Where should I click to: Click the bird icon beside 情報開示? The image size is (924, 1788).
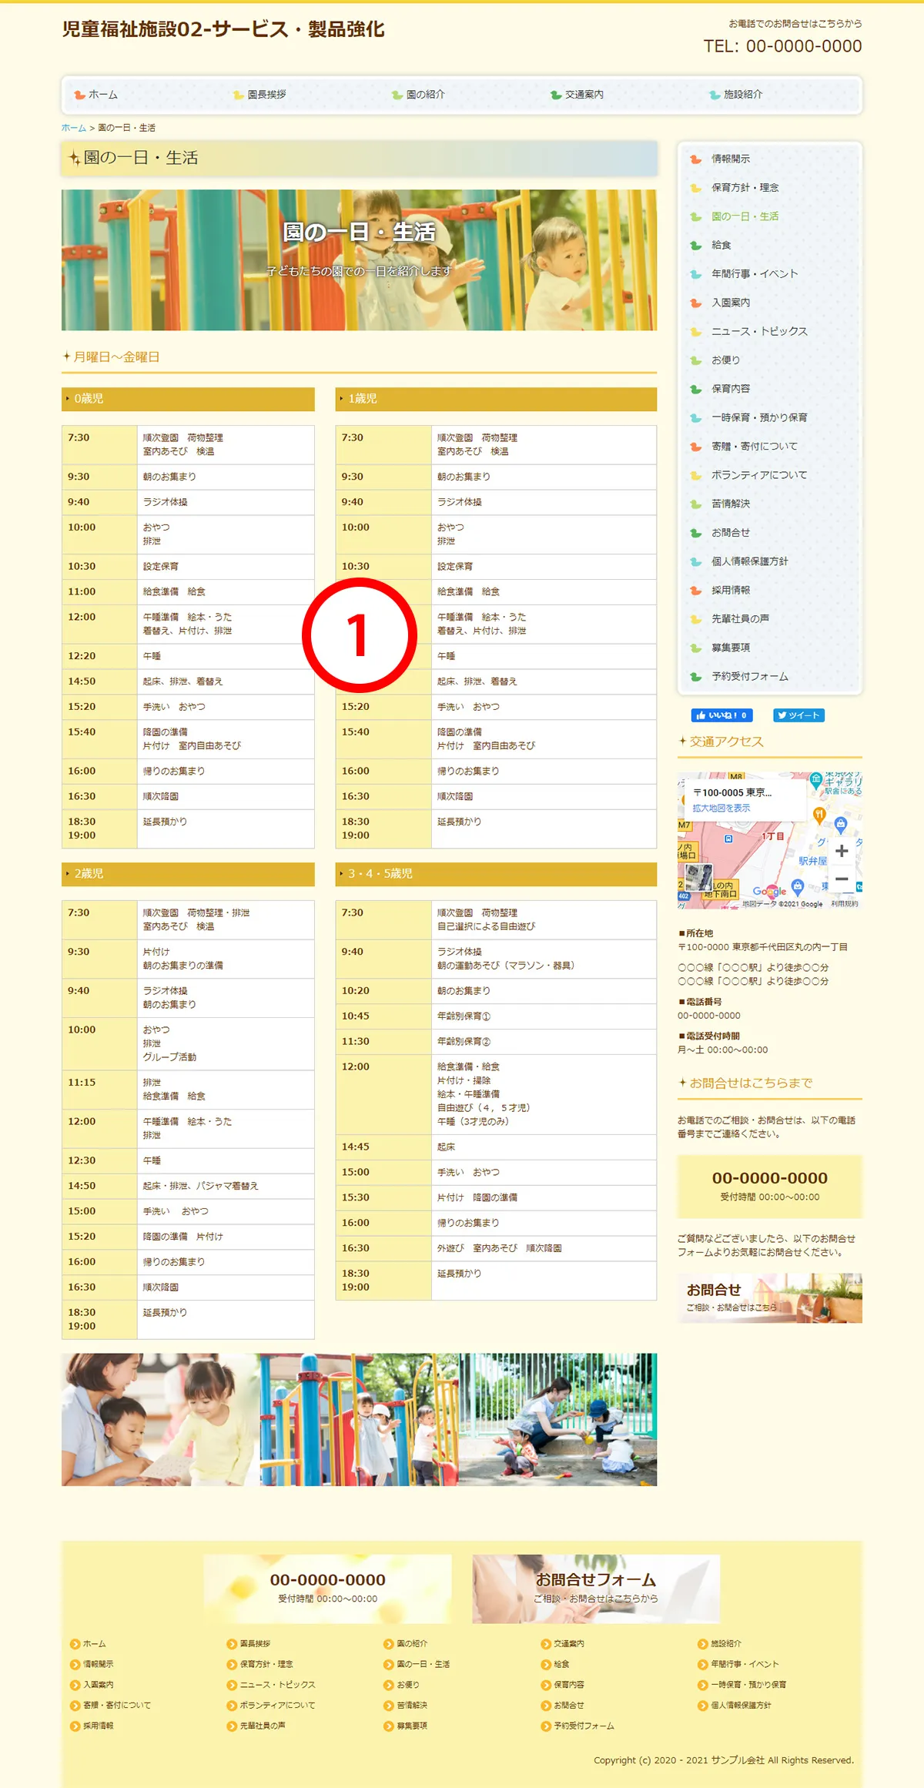pos(696,159)
